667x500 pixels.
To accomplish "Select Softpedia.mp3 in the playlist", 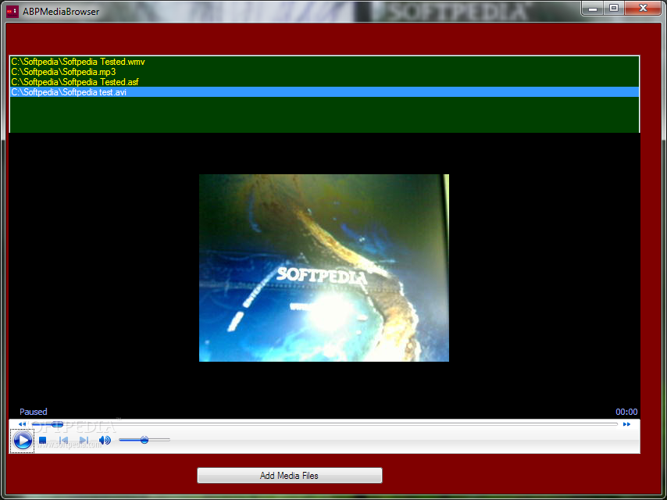I will (x=324, y=72).
